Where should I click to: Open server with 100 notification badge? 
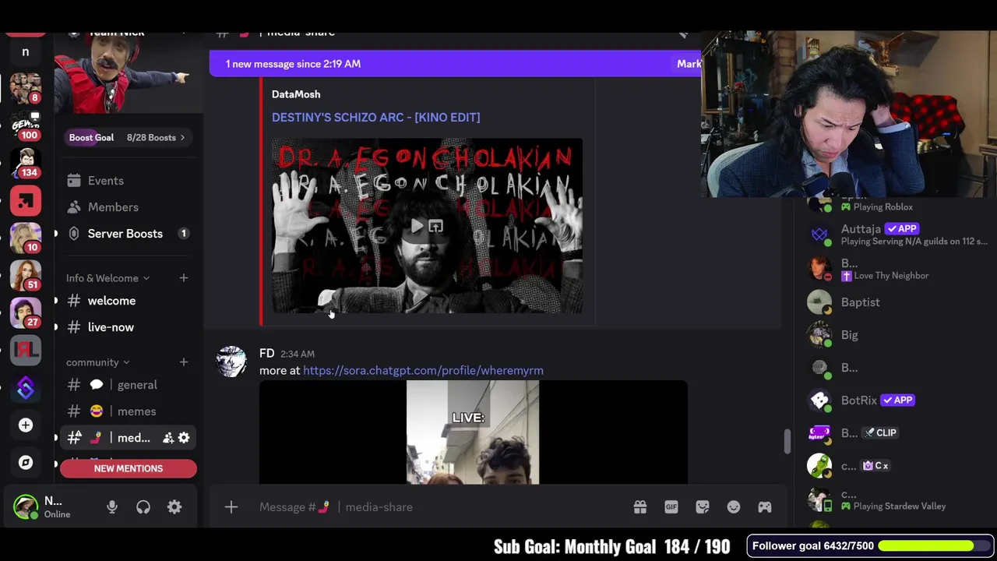point(26,126)
